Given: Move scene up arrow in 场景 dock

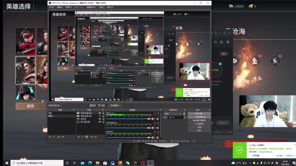Looking at the screenshot, I should (x=59, y=137).
